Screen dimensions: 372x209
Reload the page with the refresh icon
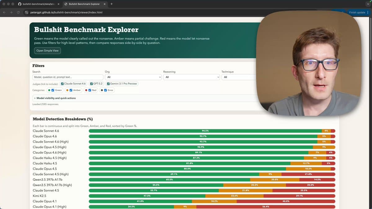pyautogui.click(x=19, y=12)
